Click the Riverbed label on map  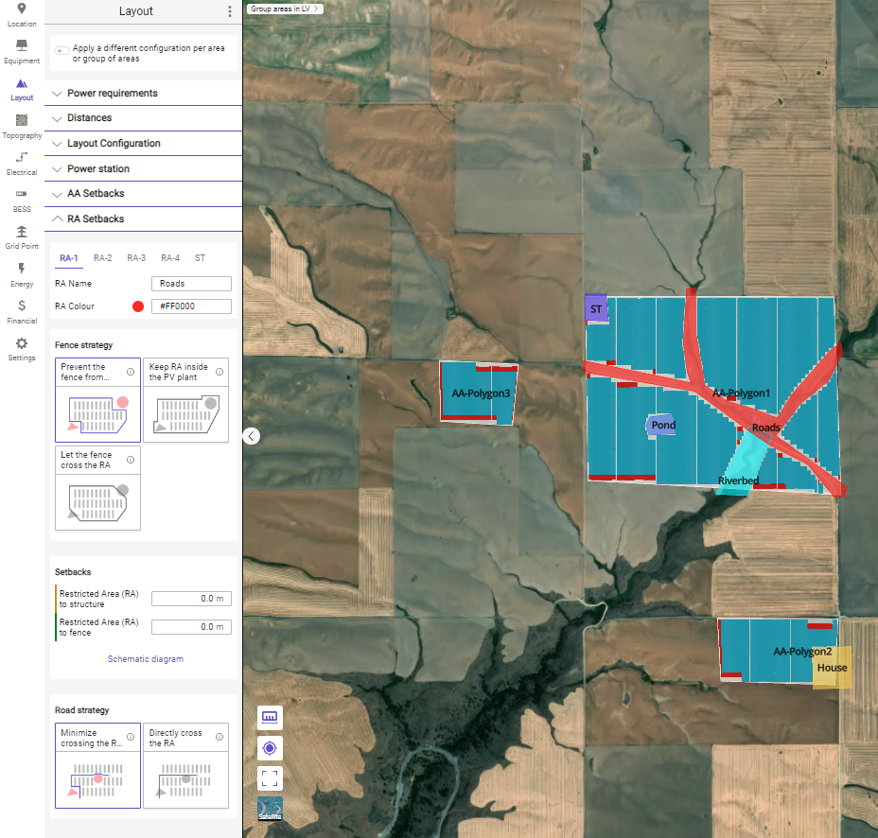[739, 480]
